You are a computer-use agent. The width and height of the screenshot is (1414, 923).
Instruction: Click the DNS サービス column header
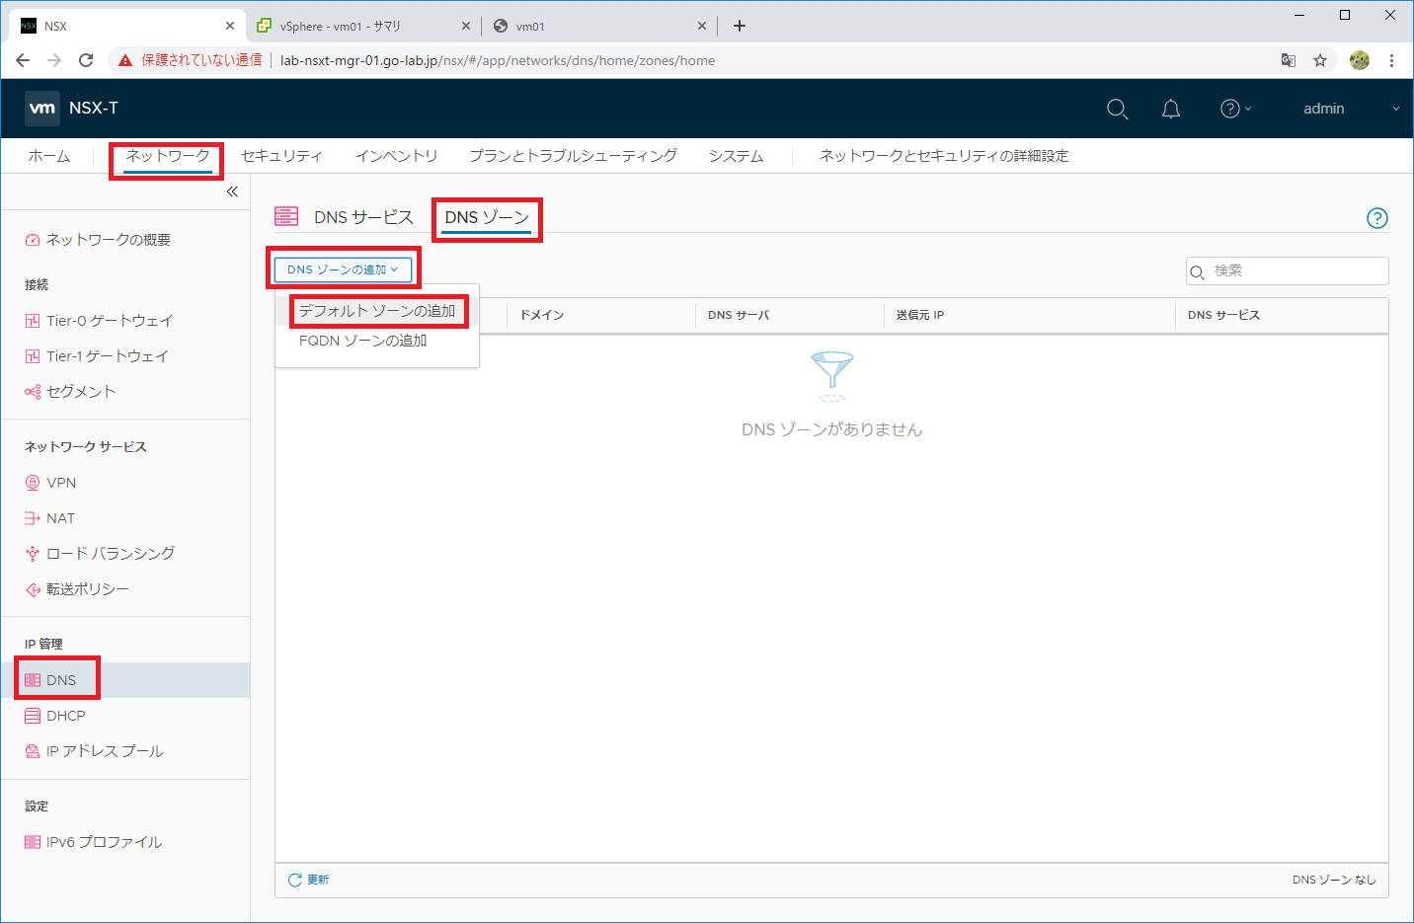coord(1223,315)
